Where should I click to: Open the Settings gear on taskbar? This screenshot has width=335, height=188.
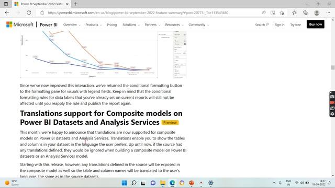210,183
